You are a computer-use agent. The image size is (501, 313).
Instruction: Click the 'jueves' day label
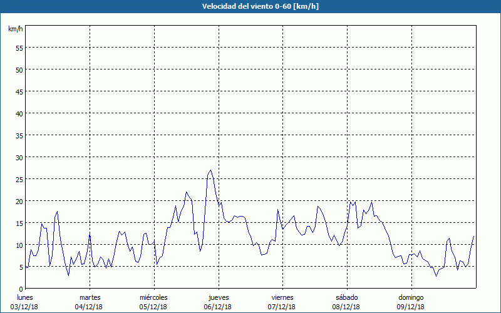(219, 297)
